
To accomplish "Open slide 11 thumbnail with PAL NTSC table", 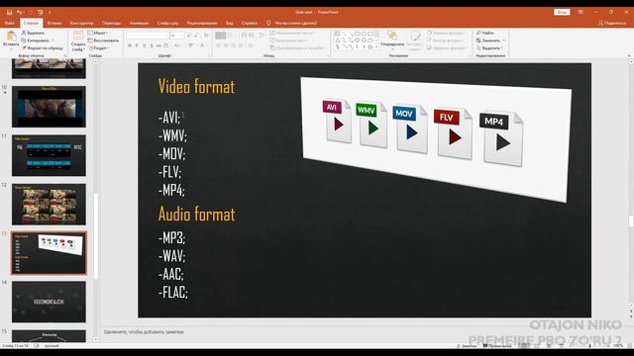I will [x=49, y=155].
